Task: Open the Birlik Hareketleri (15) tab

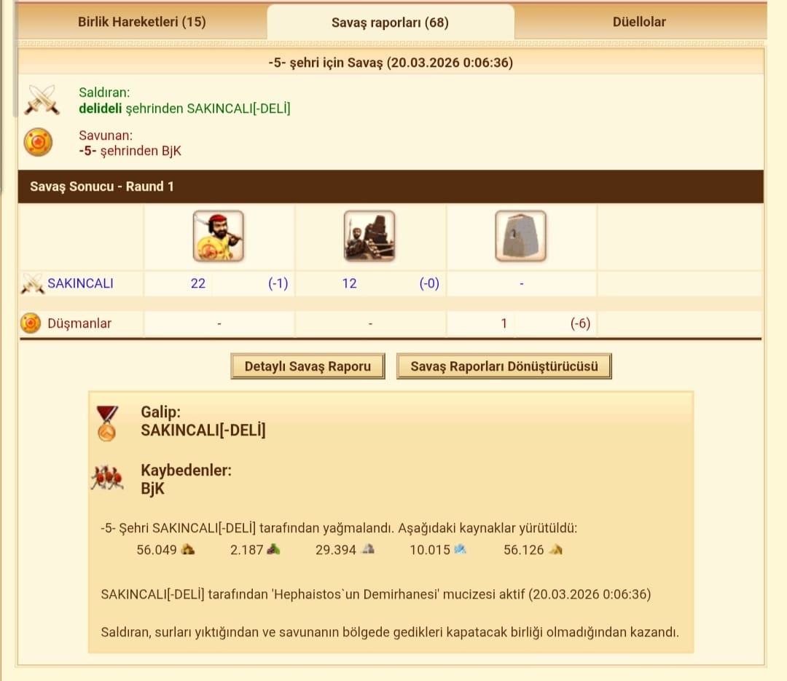Action: (141, 22)
